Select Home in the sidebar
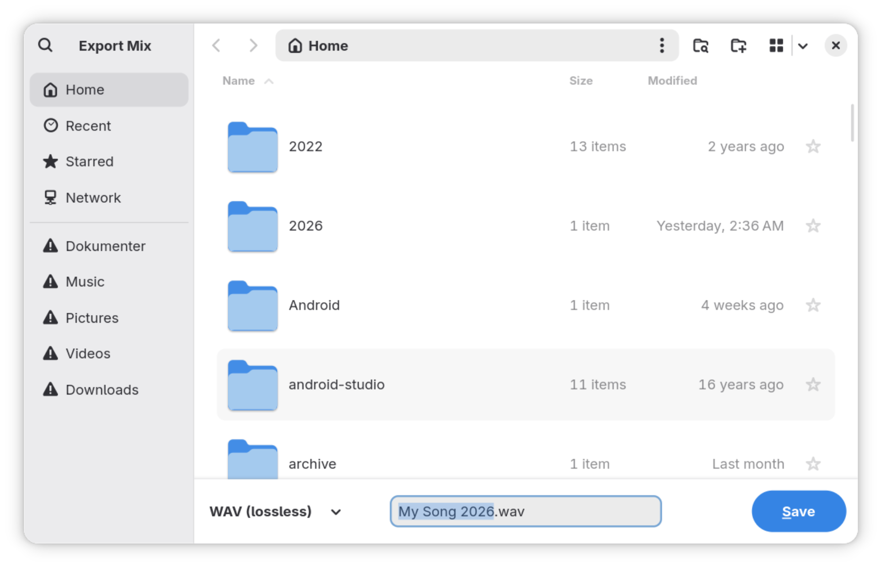This screenshot has height=567, width=881. (109, 90)
